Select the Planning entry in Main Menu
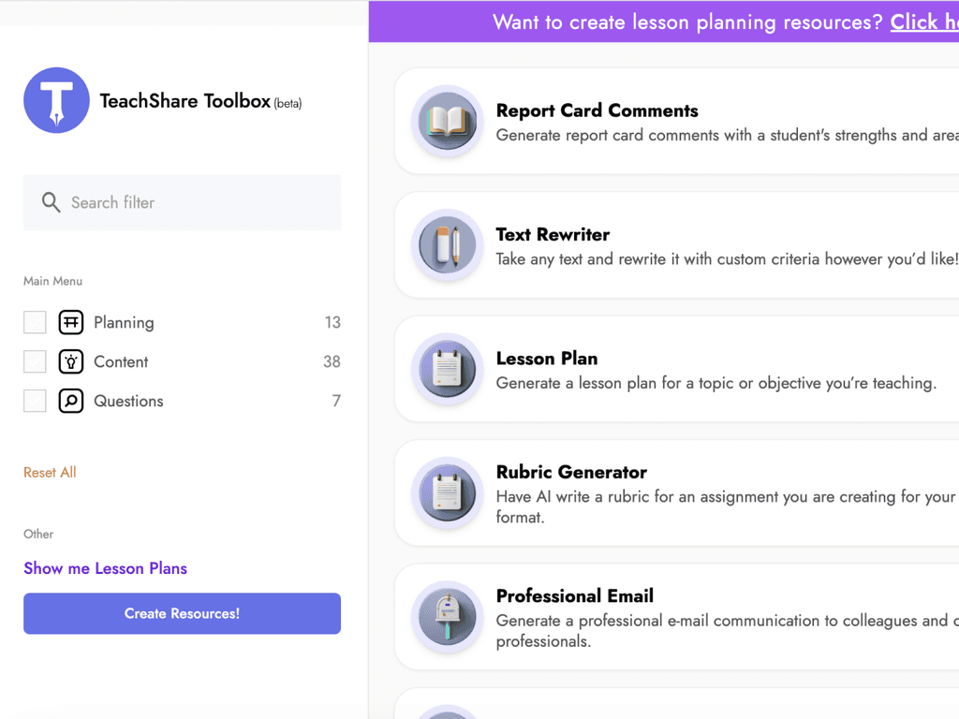959x719 pixels. pyautogui.click(x=124, y=322)
